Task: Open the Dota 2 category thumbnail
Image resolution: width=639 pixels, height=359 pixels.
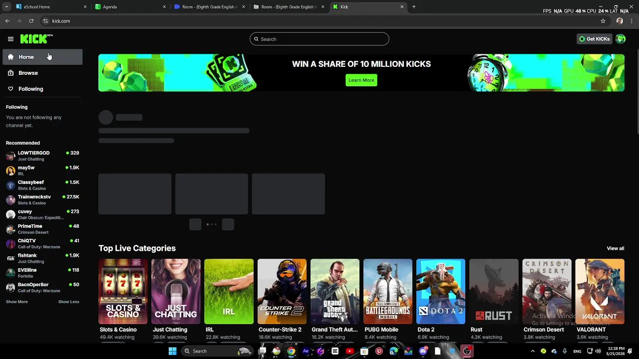Action: click(441, 291)
